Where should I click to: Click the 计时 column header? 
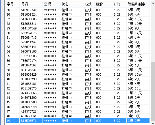pyautogui.click(x=119, y=4)
